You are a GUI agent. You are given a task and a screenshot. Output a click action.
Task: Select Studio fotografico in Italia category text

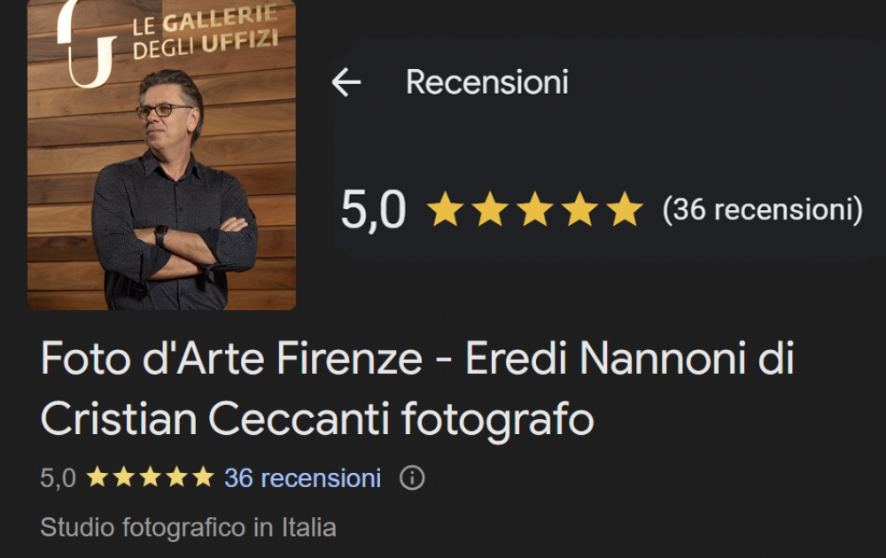[188, 528]
